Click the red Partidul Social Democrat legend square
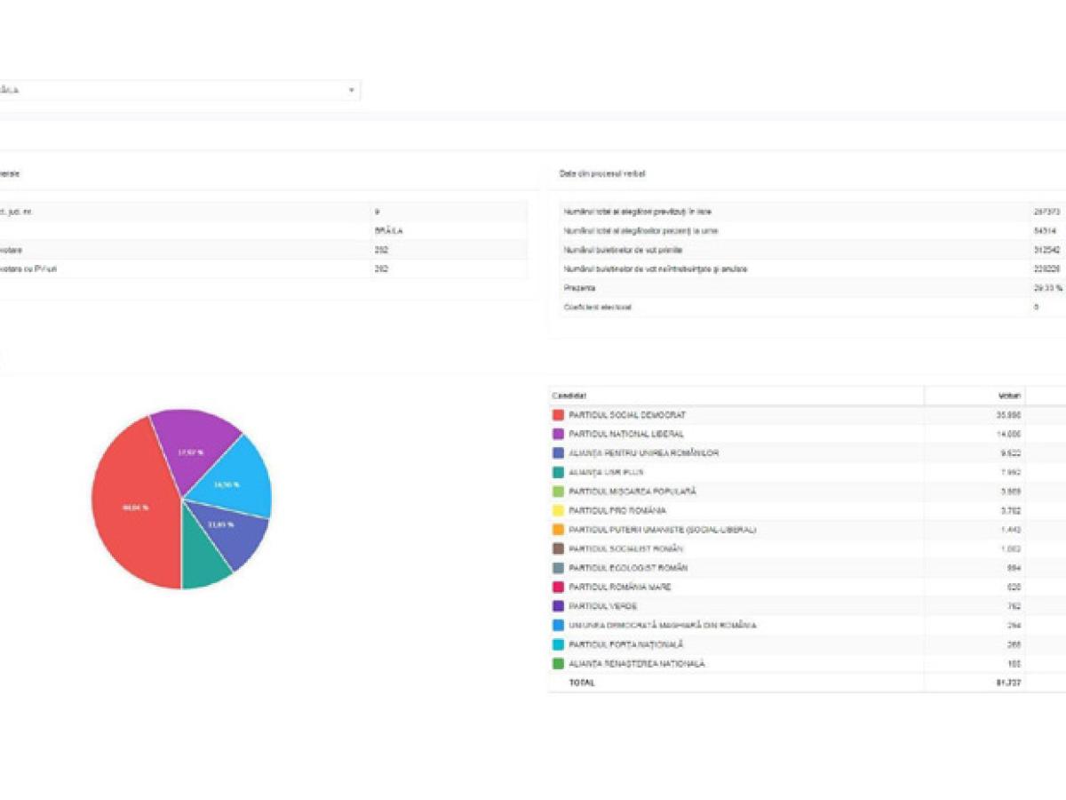The width and height of the screenshot is (1066, 800). tap(558, 415)
